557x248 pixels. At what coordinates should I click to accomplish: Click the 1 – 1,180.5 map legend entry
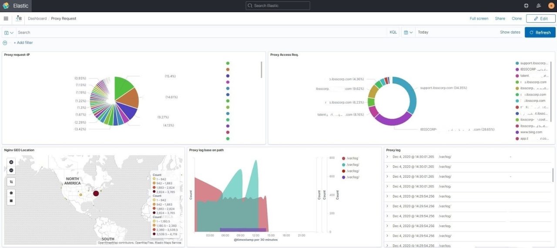click(x=161, y=221)
